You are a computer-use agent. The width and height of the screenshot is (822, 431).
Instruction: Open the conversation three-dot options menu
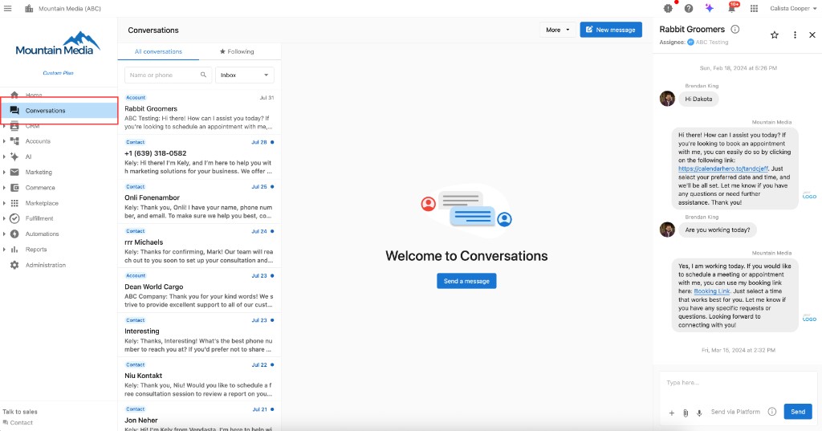(x=795, y=35)
